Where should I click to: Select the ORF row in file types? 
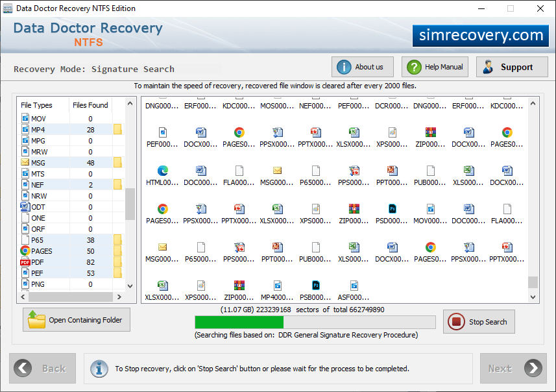click(x=71, y=229)
